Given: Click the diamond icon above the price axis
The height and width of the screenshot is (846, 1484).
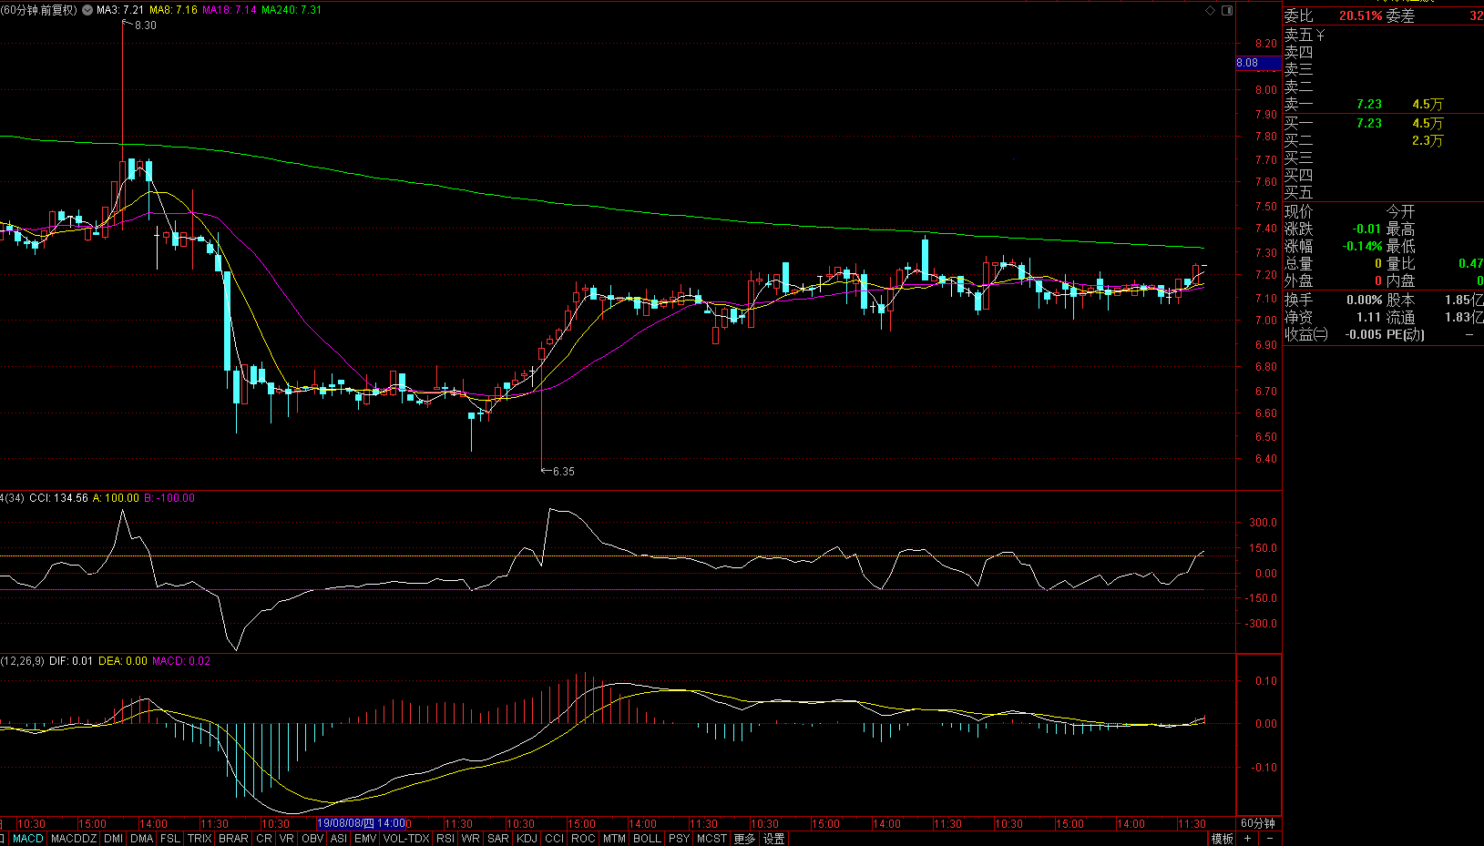Looking at the screenshot, I should (1210, 10).
